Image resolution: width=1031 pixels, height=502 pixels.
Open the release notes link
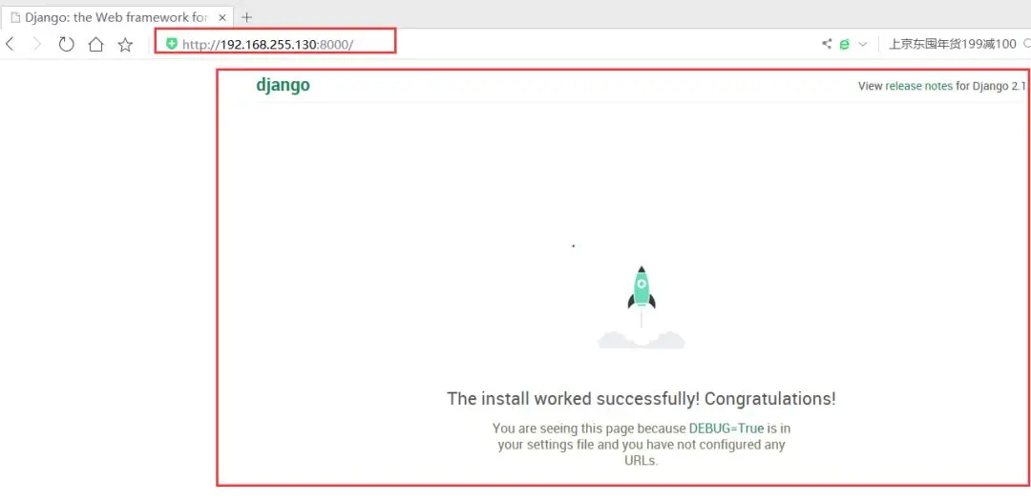click(918, 86)
